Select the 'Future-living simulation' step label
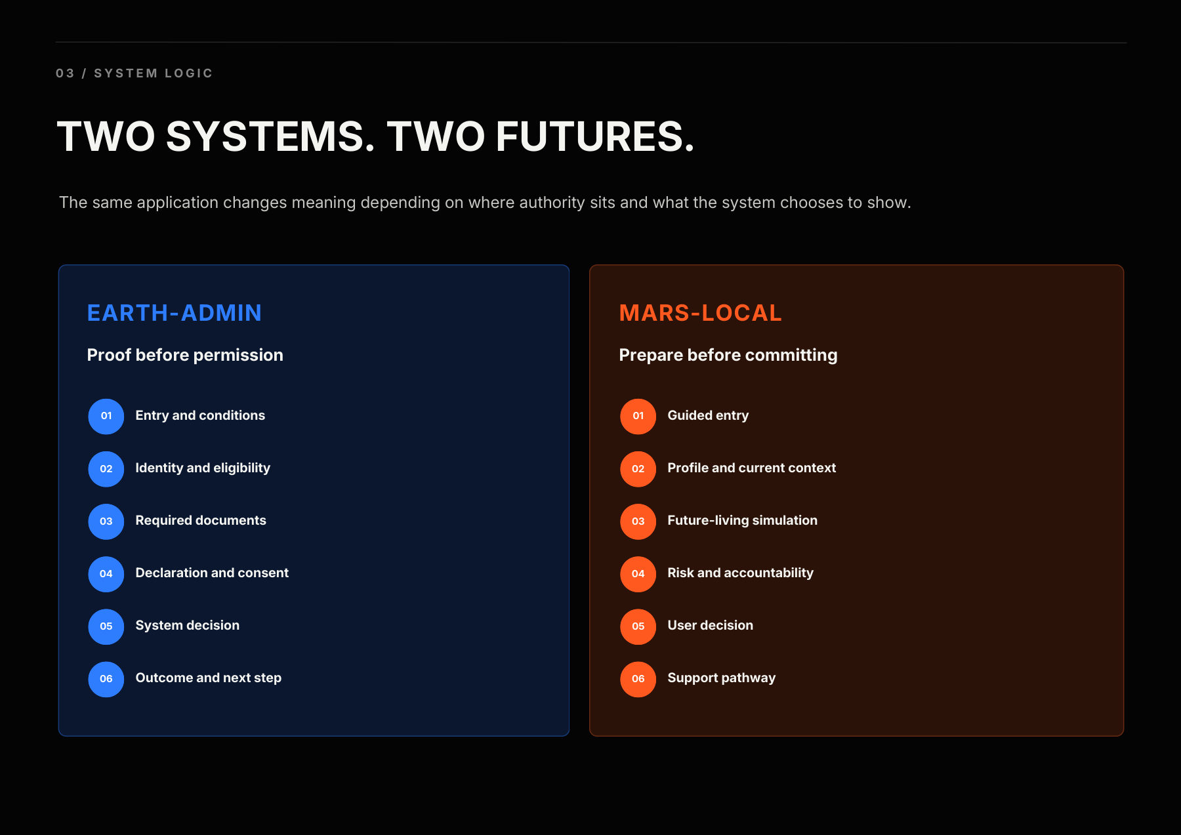Screen dimensions: 1181x835 coord(743,520)
